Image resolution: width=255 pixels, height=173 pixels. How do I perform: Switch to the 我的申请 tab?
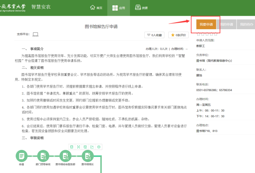[x=226, y=25]
